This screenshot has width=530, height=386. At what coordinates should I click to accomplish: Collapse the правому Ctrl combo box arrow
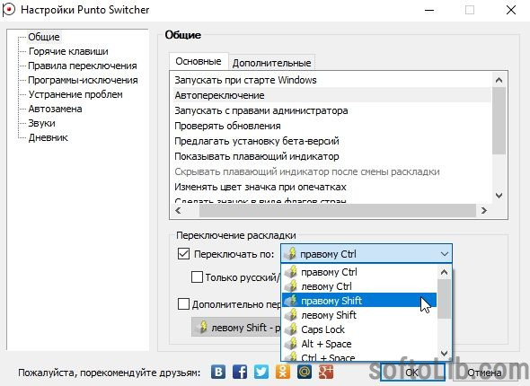[444, 254]
